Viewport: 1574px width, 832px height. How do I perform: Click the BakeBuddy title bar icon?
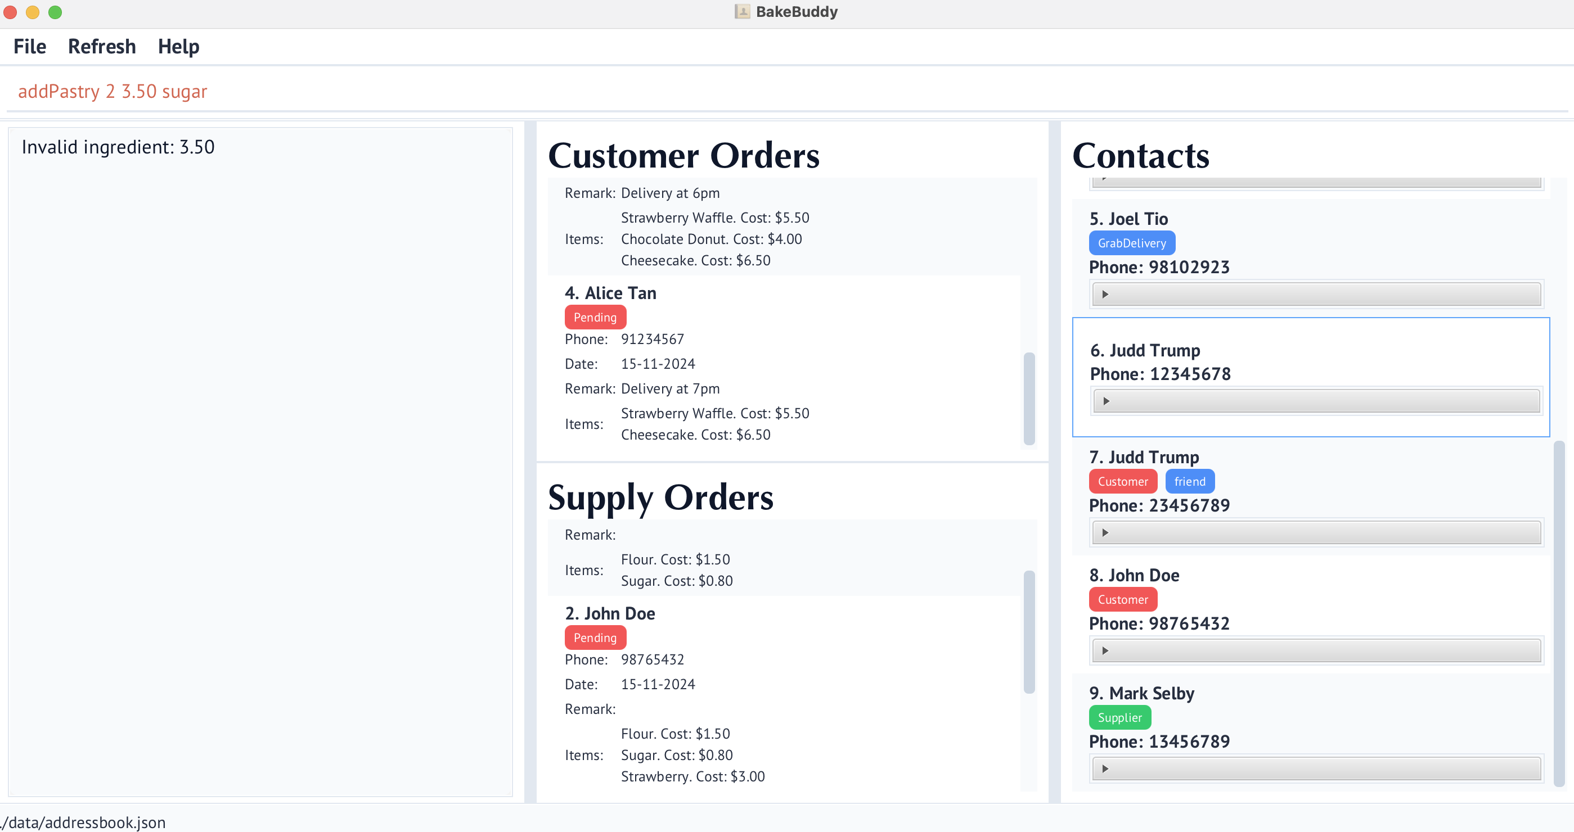(x=742, y=12)
